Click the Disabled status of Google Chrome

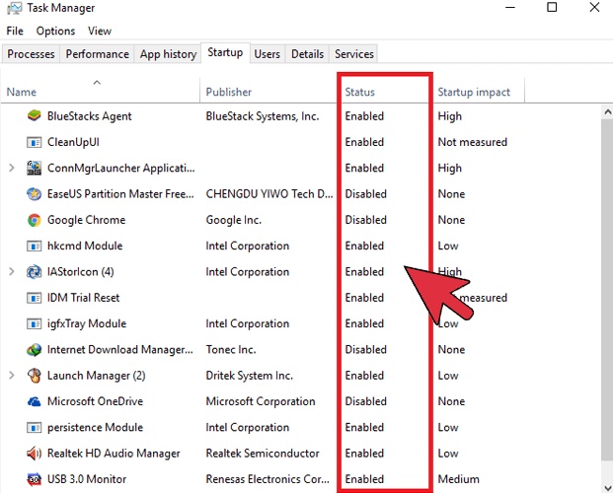click(365, 220)
